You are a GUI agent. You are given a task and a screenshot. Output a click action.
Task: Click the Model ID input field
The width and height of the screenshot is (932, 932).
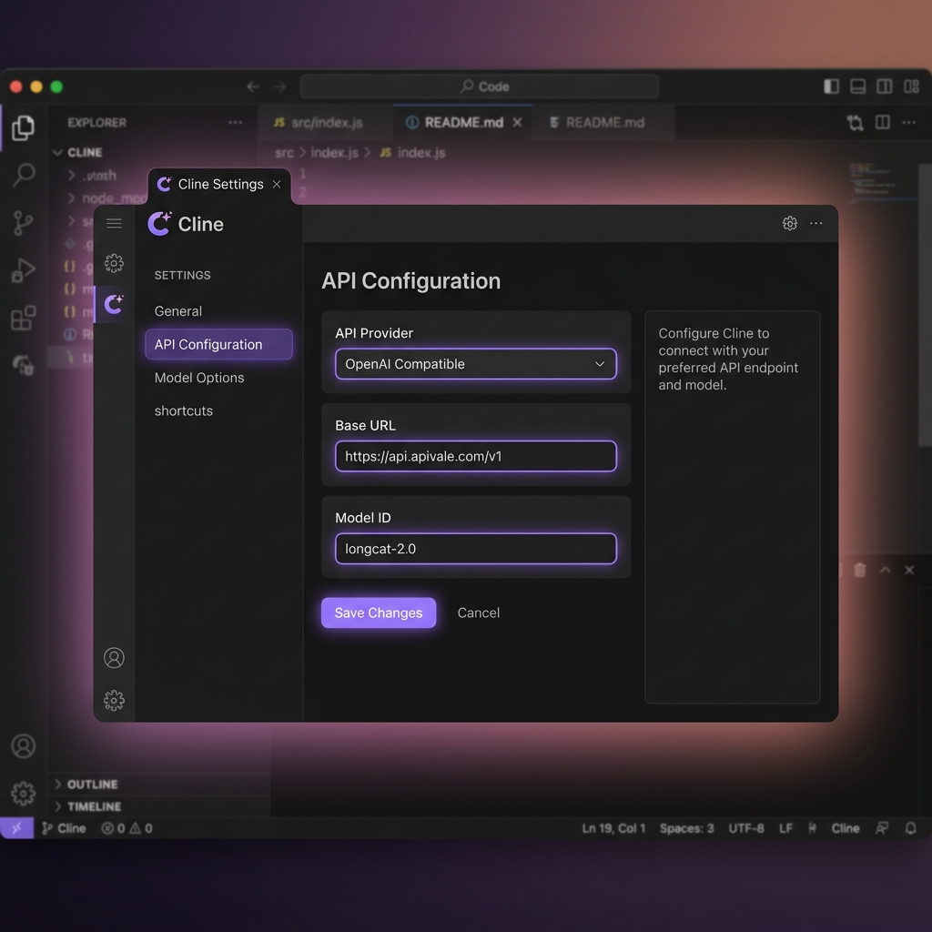click(x=475, y=549)
